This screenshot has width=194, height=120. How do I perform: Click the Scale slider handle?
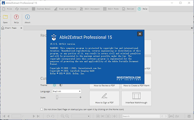[57, 97]
